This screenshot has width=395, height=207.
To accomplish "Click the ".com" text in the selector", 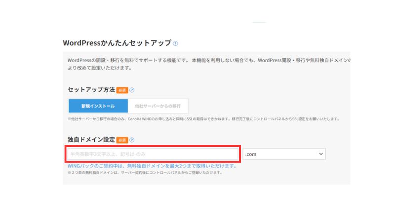I will pyautogui.click(x=252, y=154).
